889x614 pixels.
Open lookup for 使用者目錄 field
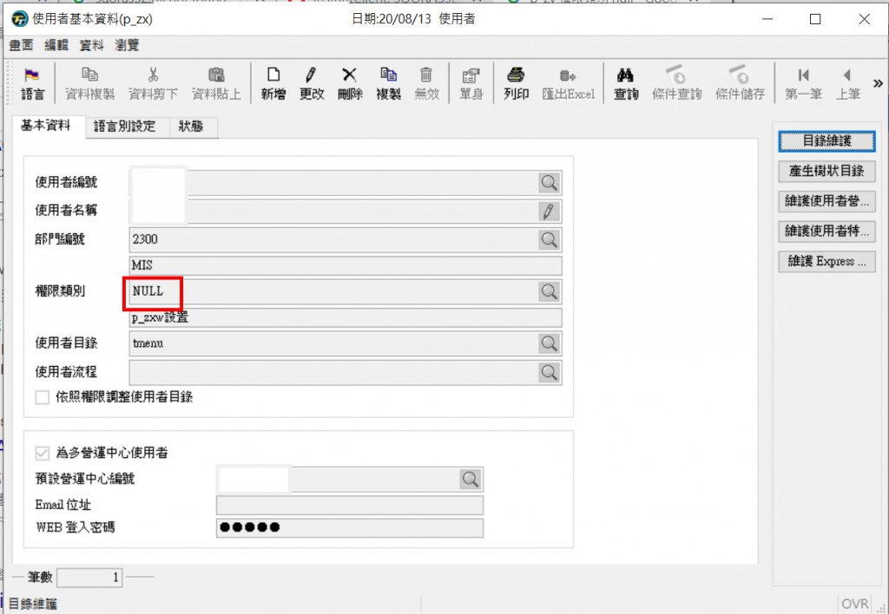549,343
